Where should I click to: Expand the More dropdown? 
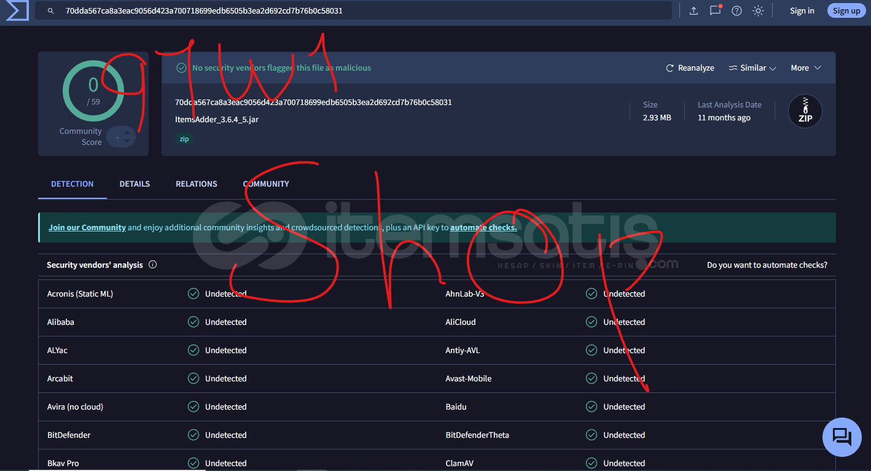point(806,68)
